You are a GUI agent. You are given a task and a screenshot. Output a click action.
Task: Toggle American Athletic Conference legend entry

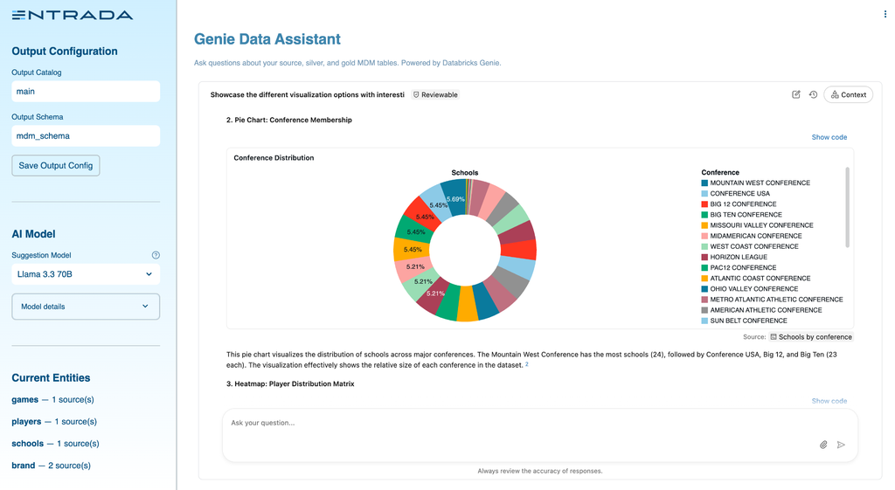(x=762, y=310)
